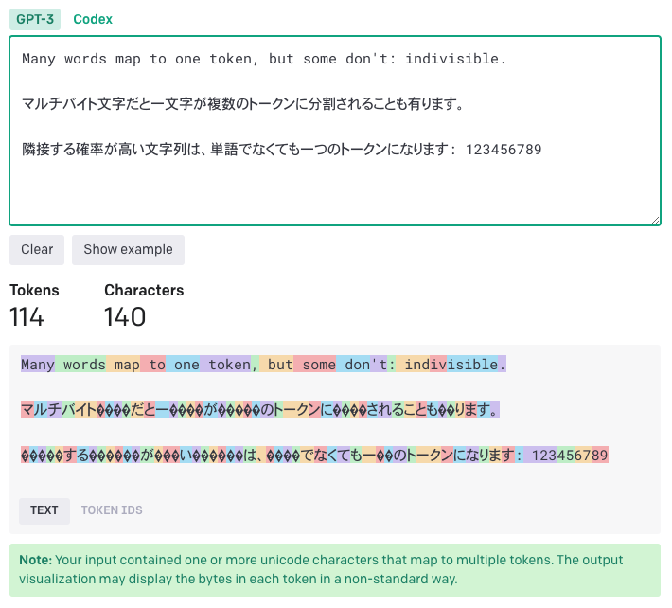This screenshot has height=608, width=672.
Task: Click the green Note message box
Action: pyautogui.click(x=335, y=569)
